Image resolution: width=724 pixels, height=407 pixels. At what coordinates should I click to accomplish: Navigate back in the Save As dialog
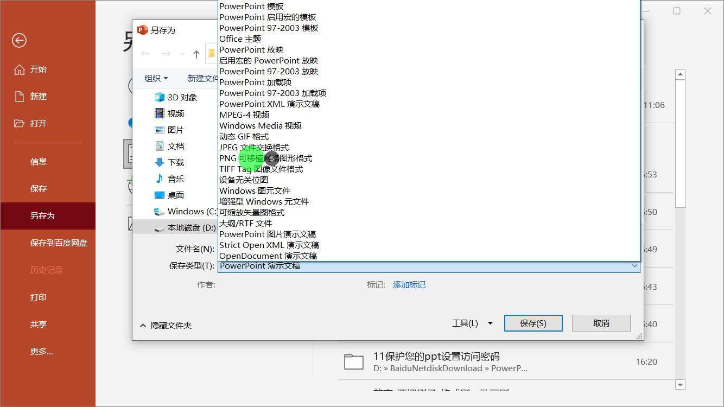pos(145,54)
